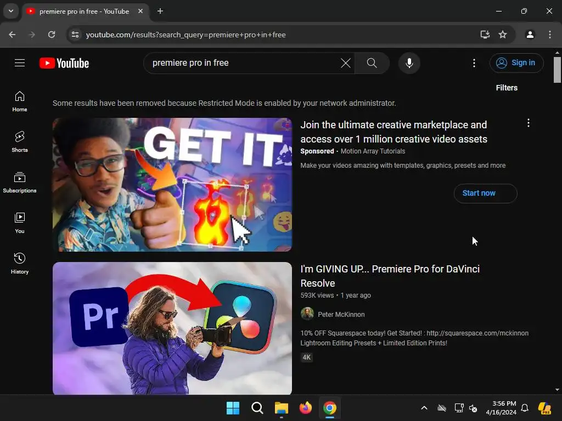
Task: Go back with the browser back arrow
Action: pyautogui.click(x=12, y=35)
